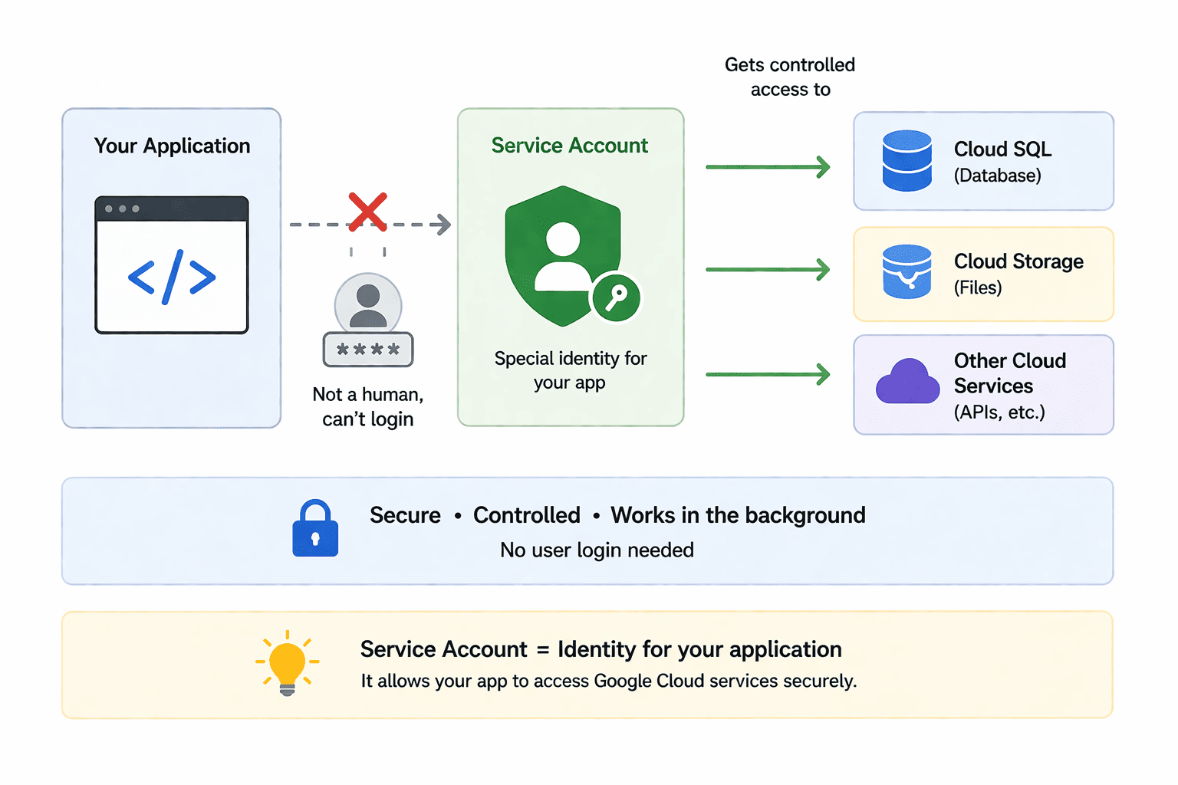1178x785 pixels.
Task: Click the red X mark
Action: 367,212
